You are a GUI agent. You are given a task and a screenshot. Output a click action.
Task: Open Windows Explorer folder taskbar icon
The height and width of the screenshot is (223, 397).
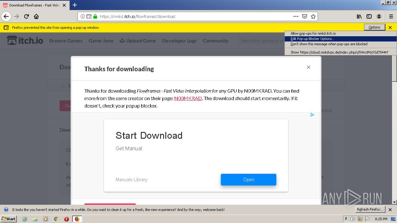[35, 219]
